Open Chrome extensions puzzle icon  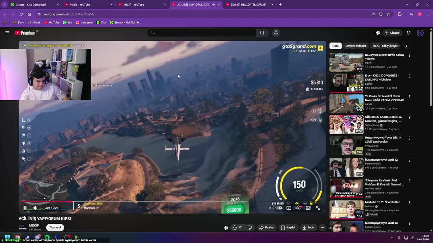click(x=400, y=14)
